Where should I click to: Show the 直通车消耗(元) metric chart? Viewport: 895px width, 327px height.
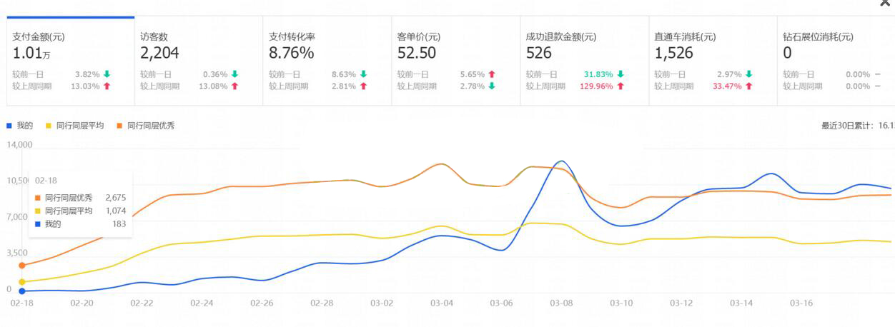[713, 61]
